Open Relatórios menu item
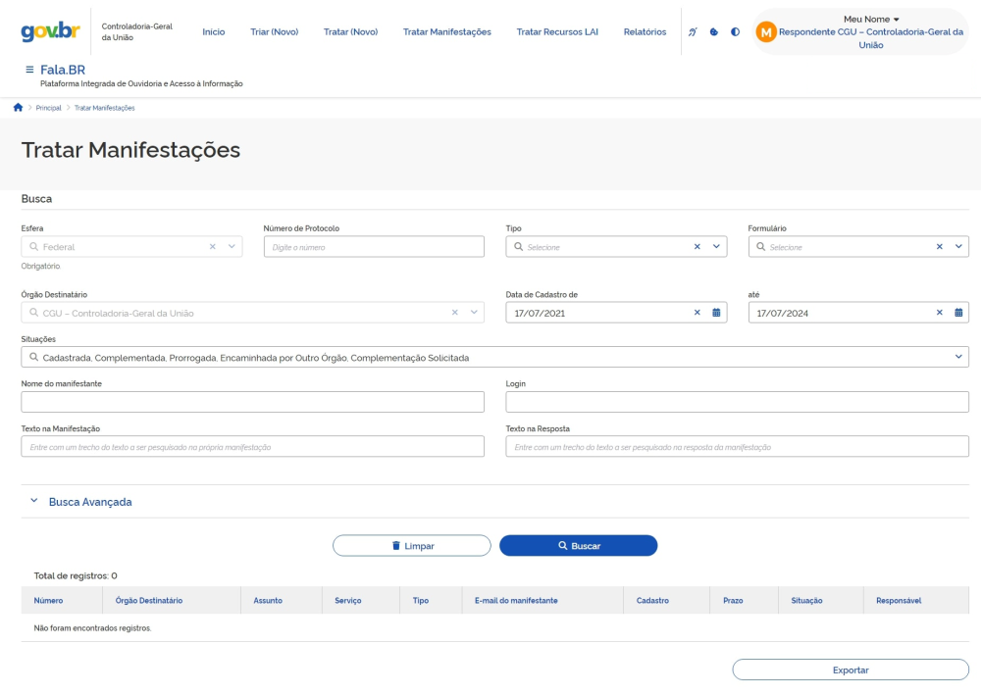Viewport: 981px width, 695px height. click(645, 32)
